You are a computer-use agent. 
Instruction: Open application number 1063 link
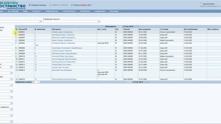[x=36, y=45]
